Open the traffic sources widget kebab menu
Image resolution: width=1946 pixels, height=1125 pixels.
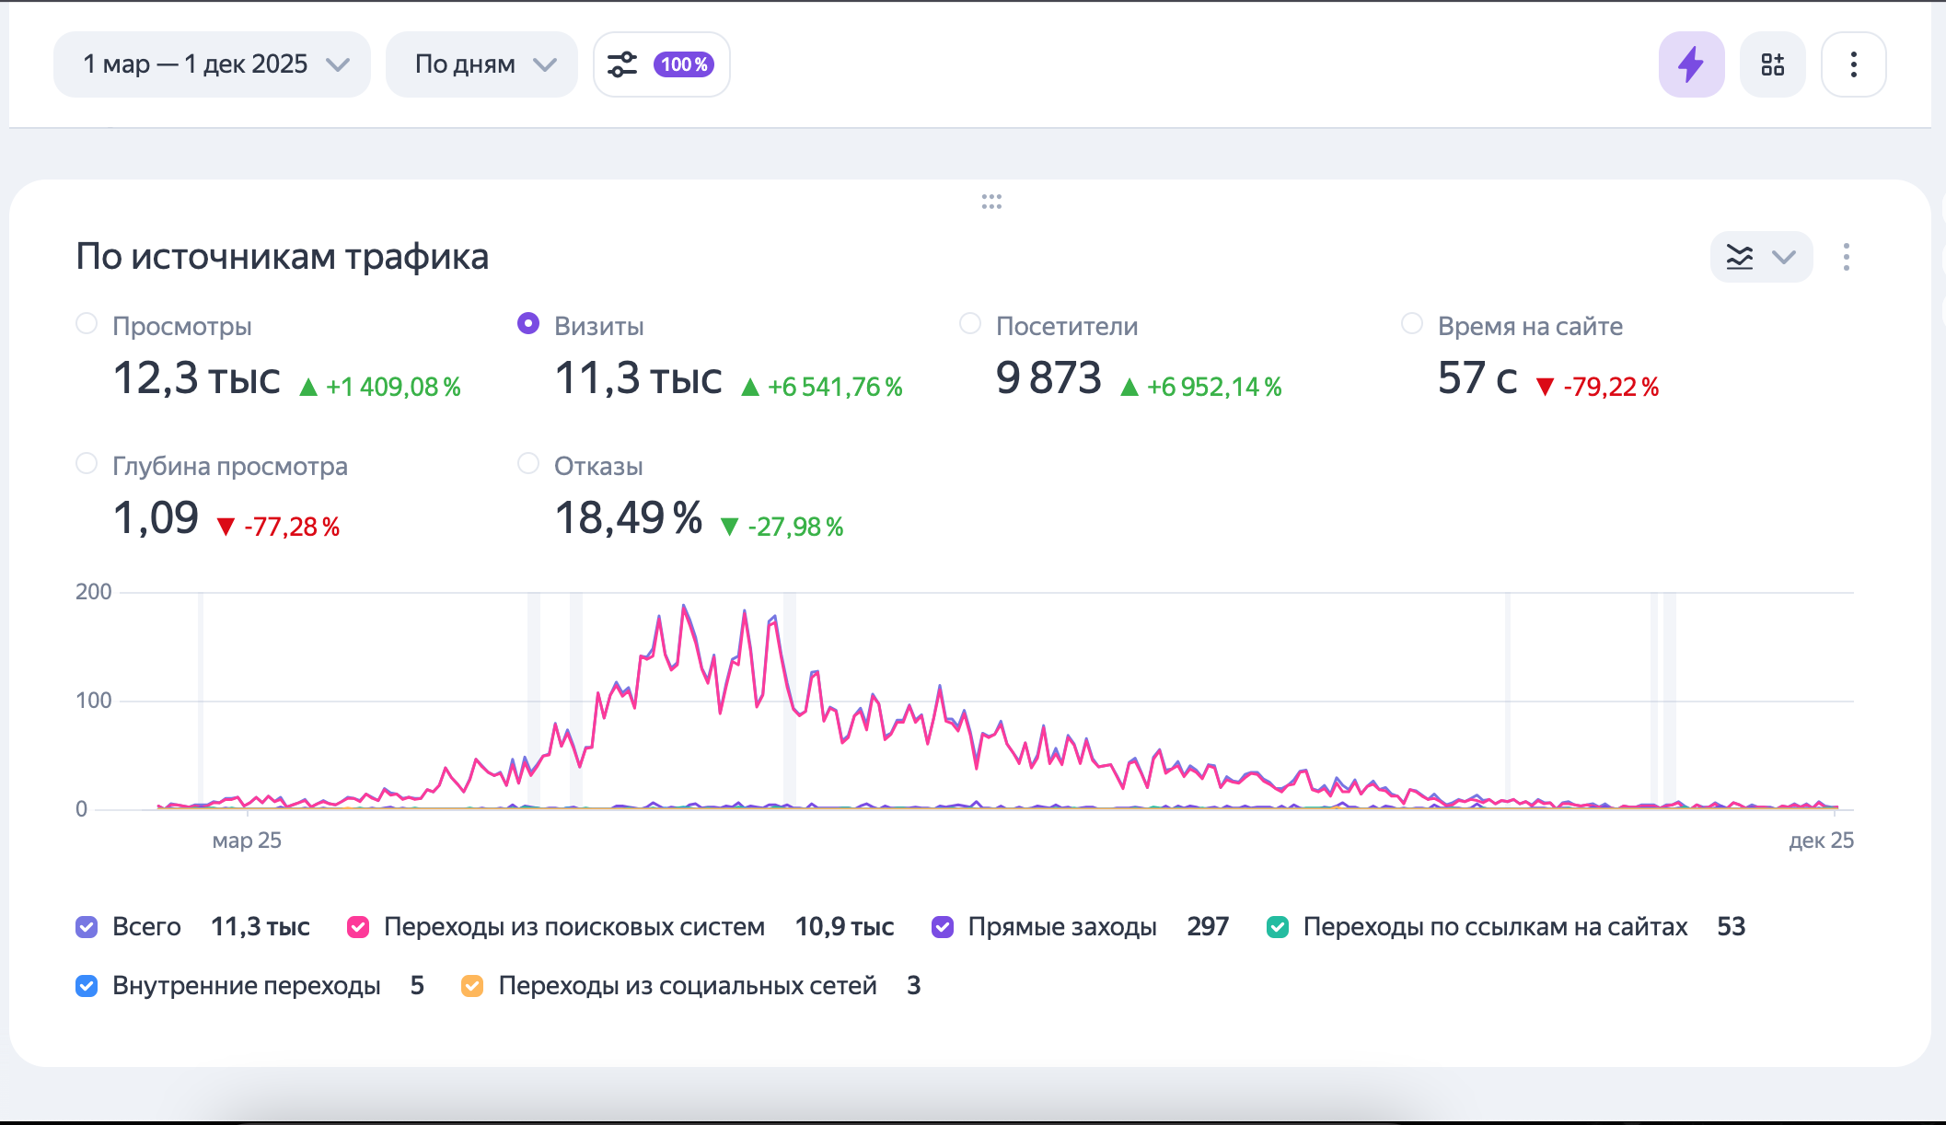(x=1846, y=257)
